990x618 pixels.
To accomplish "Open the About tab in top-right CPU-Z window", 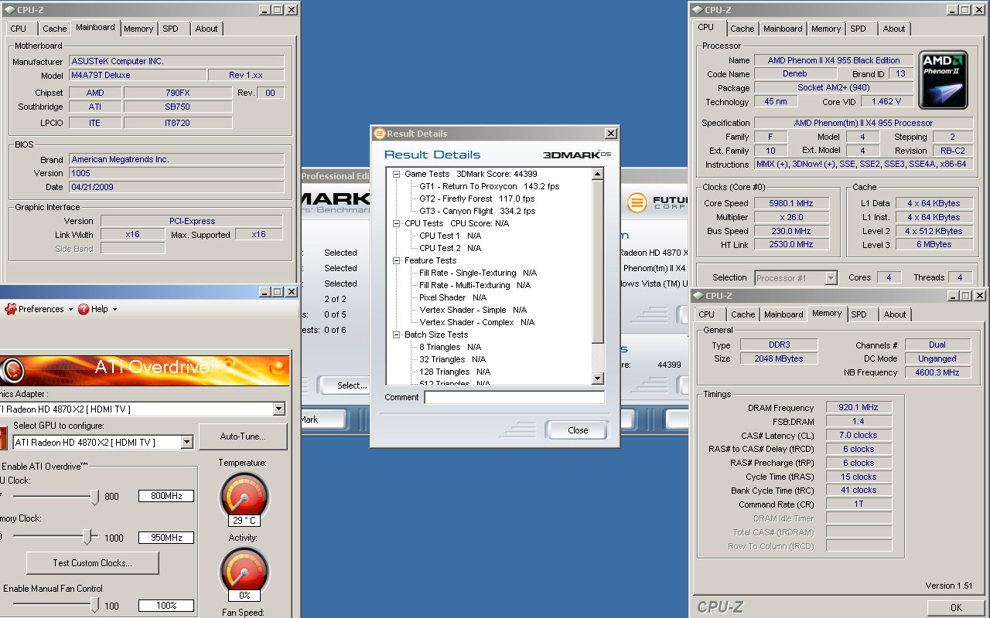I will point(894,29).
